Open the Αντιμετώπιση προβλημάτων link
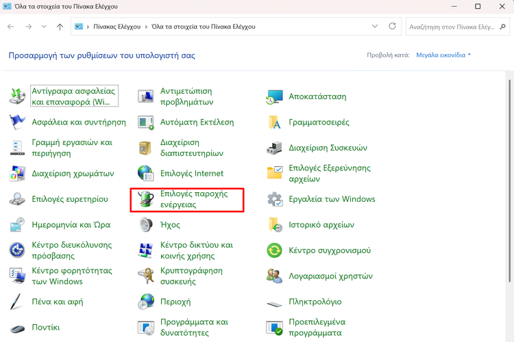Viewport: 514px width, 342px height. 186,96
